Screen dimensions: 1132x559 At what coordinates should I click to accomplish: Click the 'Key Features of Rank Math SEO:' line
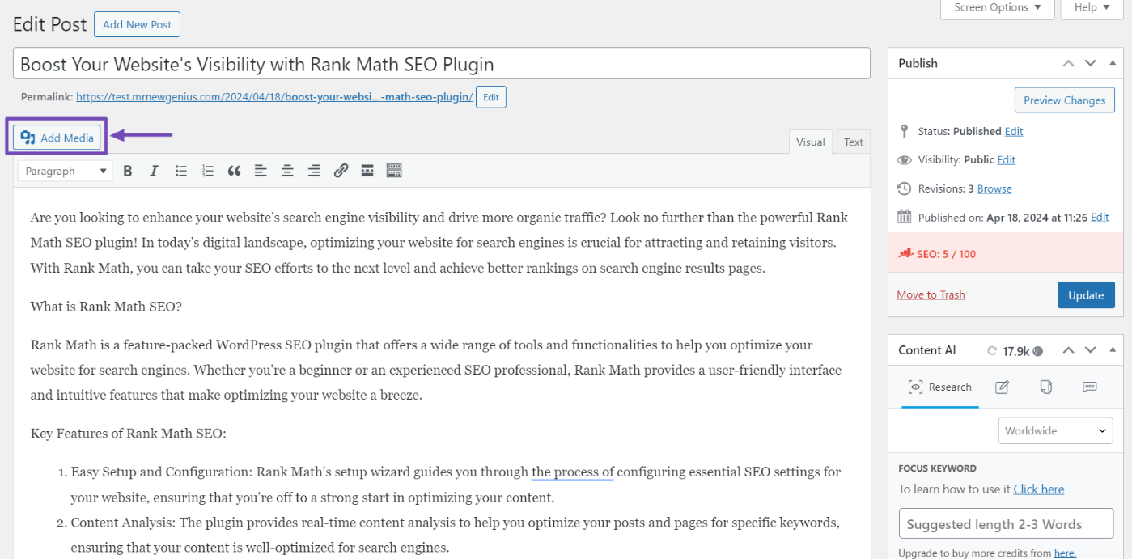pyautogui.click(x=128, y=434)
